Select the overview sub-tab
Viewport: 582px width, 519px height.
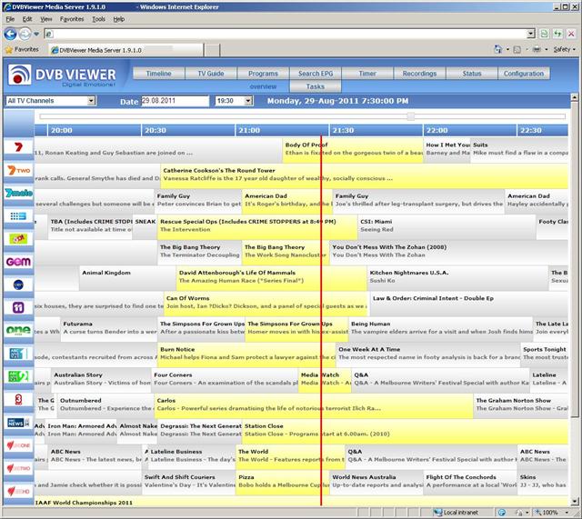pyautogui.click(x=263, y=86)
